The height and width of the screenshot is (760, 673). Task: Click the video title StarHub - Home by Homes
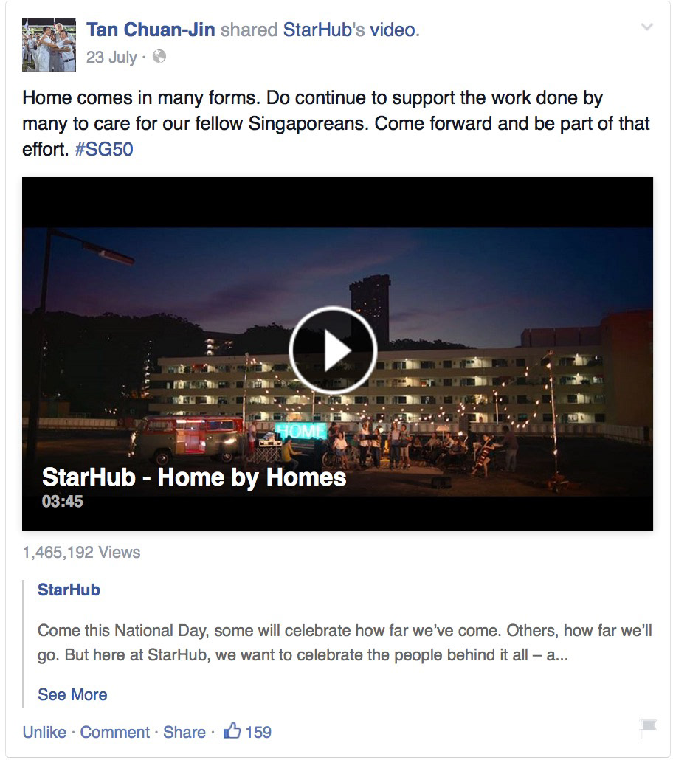tap(194, 477)
